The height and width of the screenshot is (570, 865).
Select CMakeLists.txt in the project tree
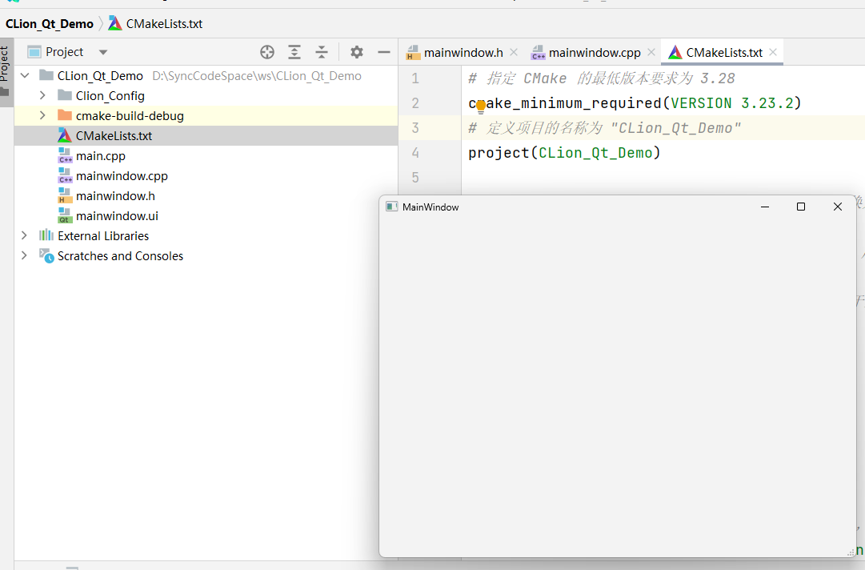pos(206,136)
